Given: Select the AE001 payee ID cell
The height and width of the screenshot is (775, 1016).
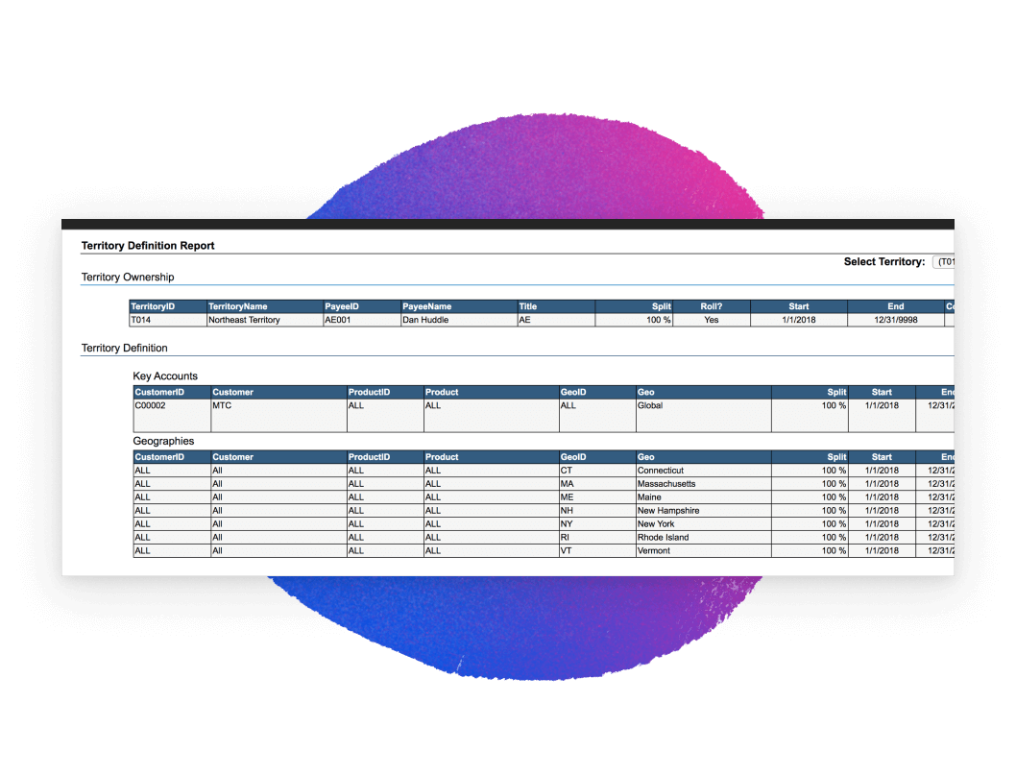Looking at the screenshot, I should point(362,320).
